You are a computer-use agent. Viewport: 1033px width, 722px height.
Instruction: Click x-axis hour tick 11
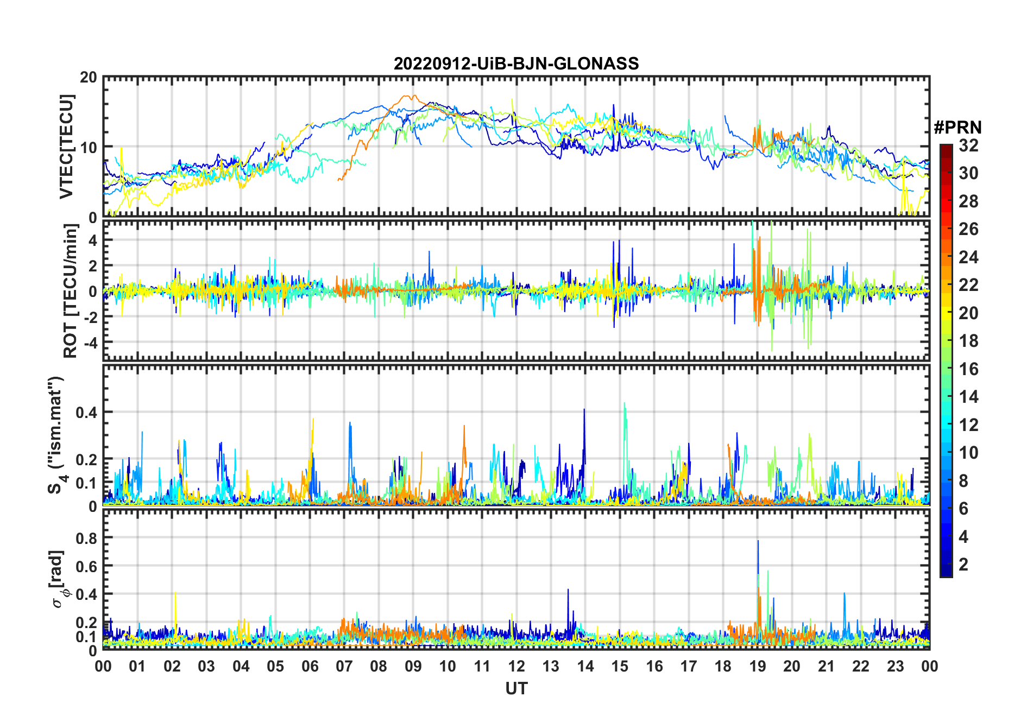point(482,666)
